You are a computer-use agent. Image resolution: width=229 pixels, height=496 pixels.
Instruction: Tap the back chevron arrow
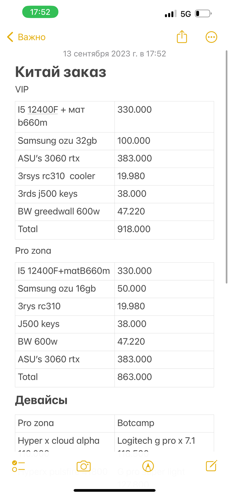pos(10,37)
